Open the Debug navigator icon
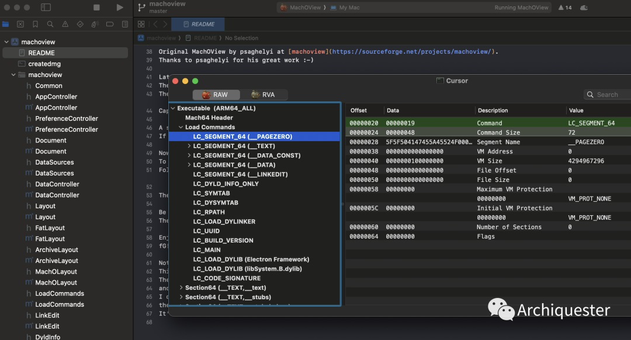 point(95,24)
